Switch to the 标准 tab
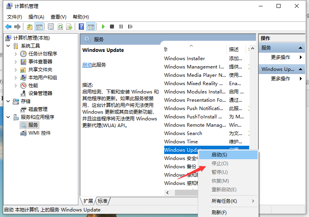The height and width of the screenshot is (217, 309). (x=102, y=201)
